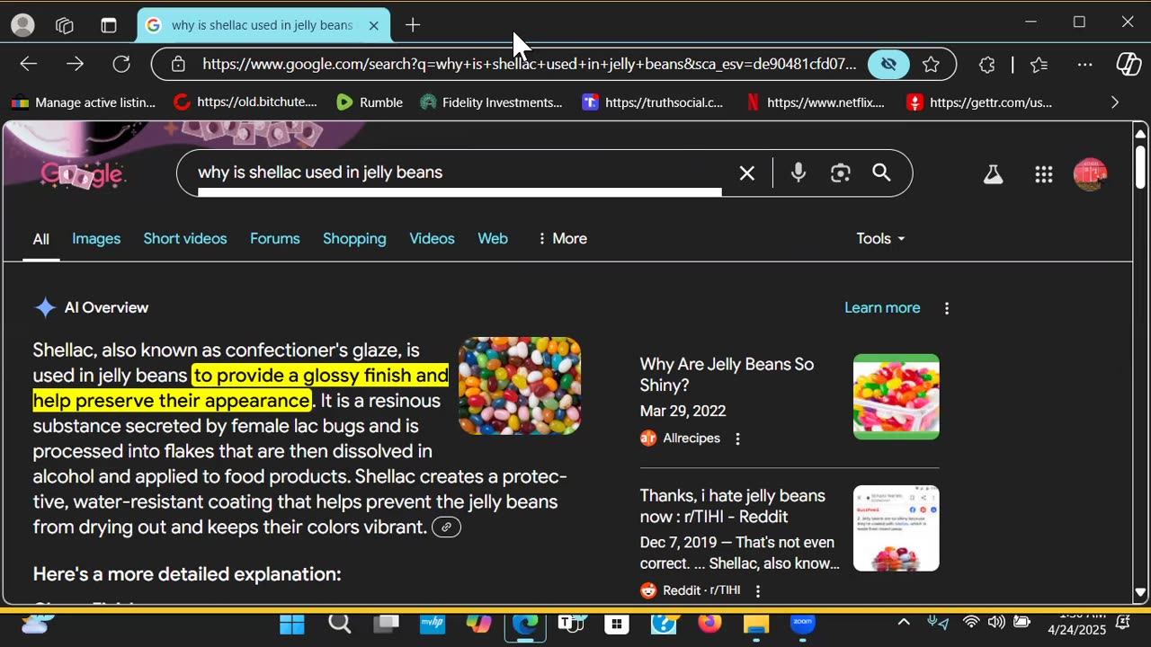This screenshot has height=647, width=1151.
Task: Open Search Labs flask icon
Action: coord(993,174)
